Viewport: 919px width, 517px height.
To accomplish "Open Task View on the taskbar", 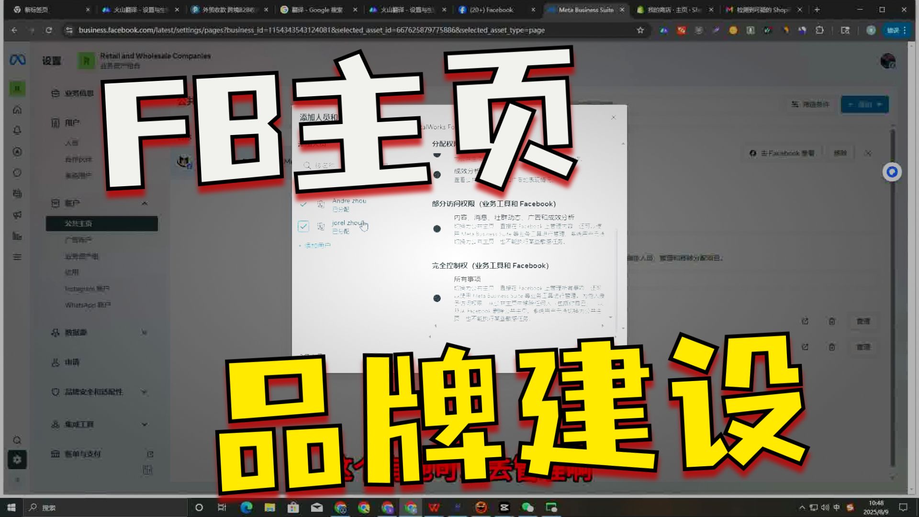I will tap(222, 507).
